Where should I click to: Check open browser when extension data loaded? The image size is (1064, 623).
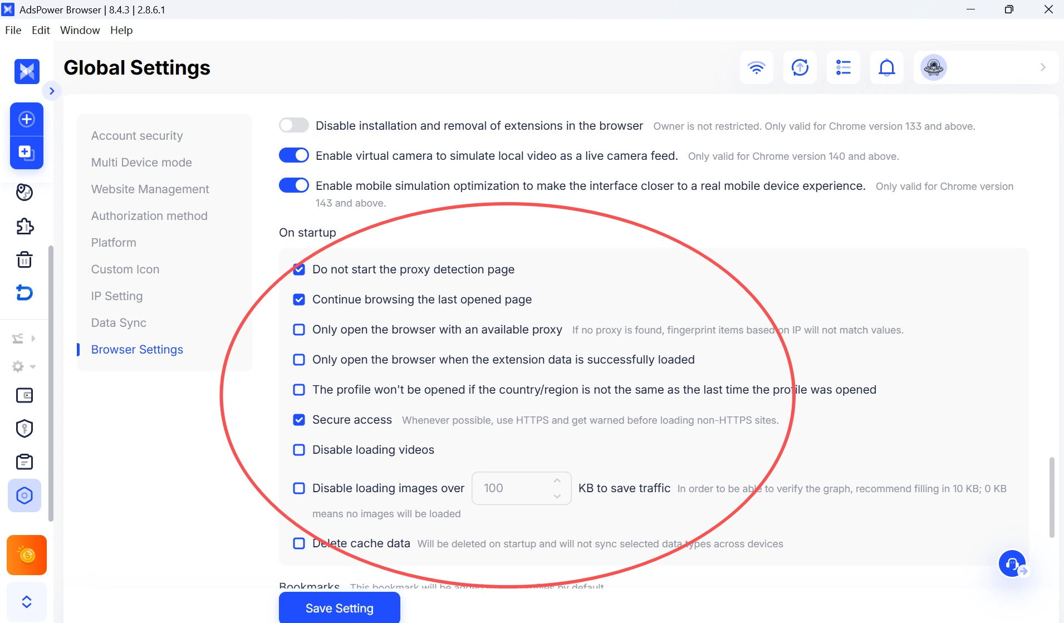click(x=299, y=360)
